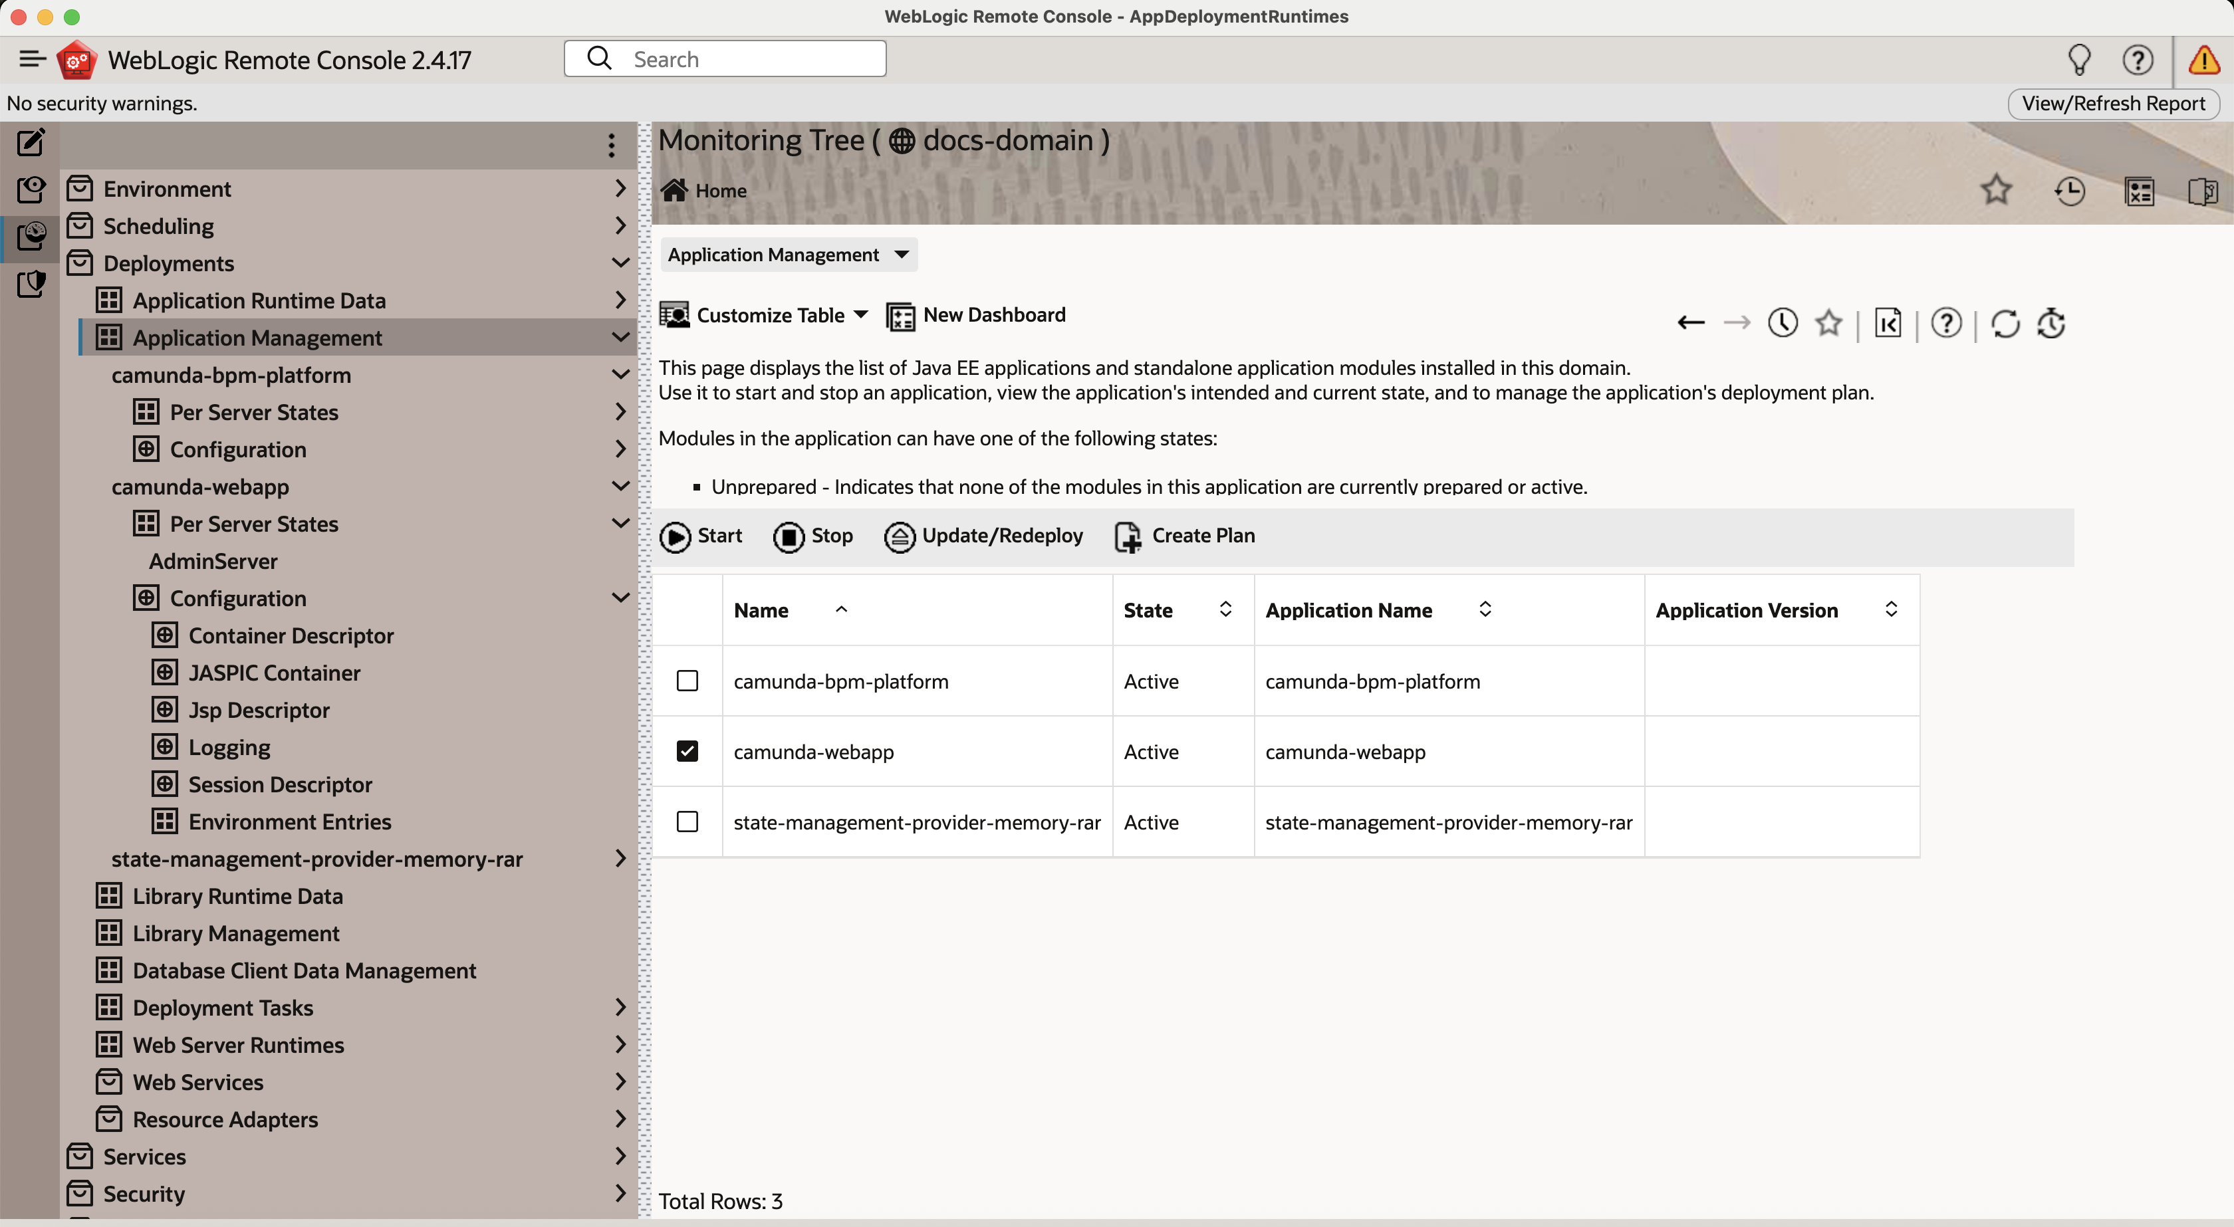
Task: Click the history clock icon in the toolbar
Action: coord(1782,322)
